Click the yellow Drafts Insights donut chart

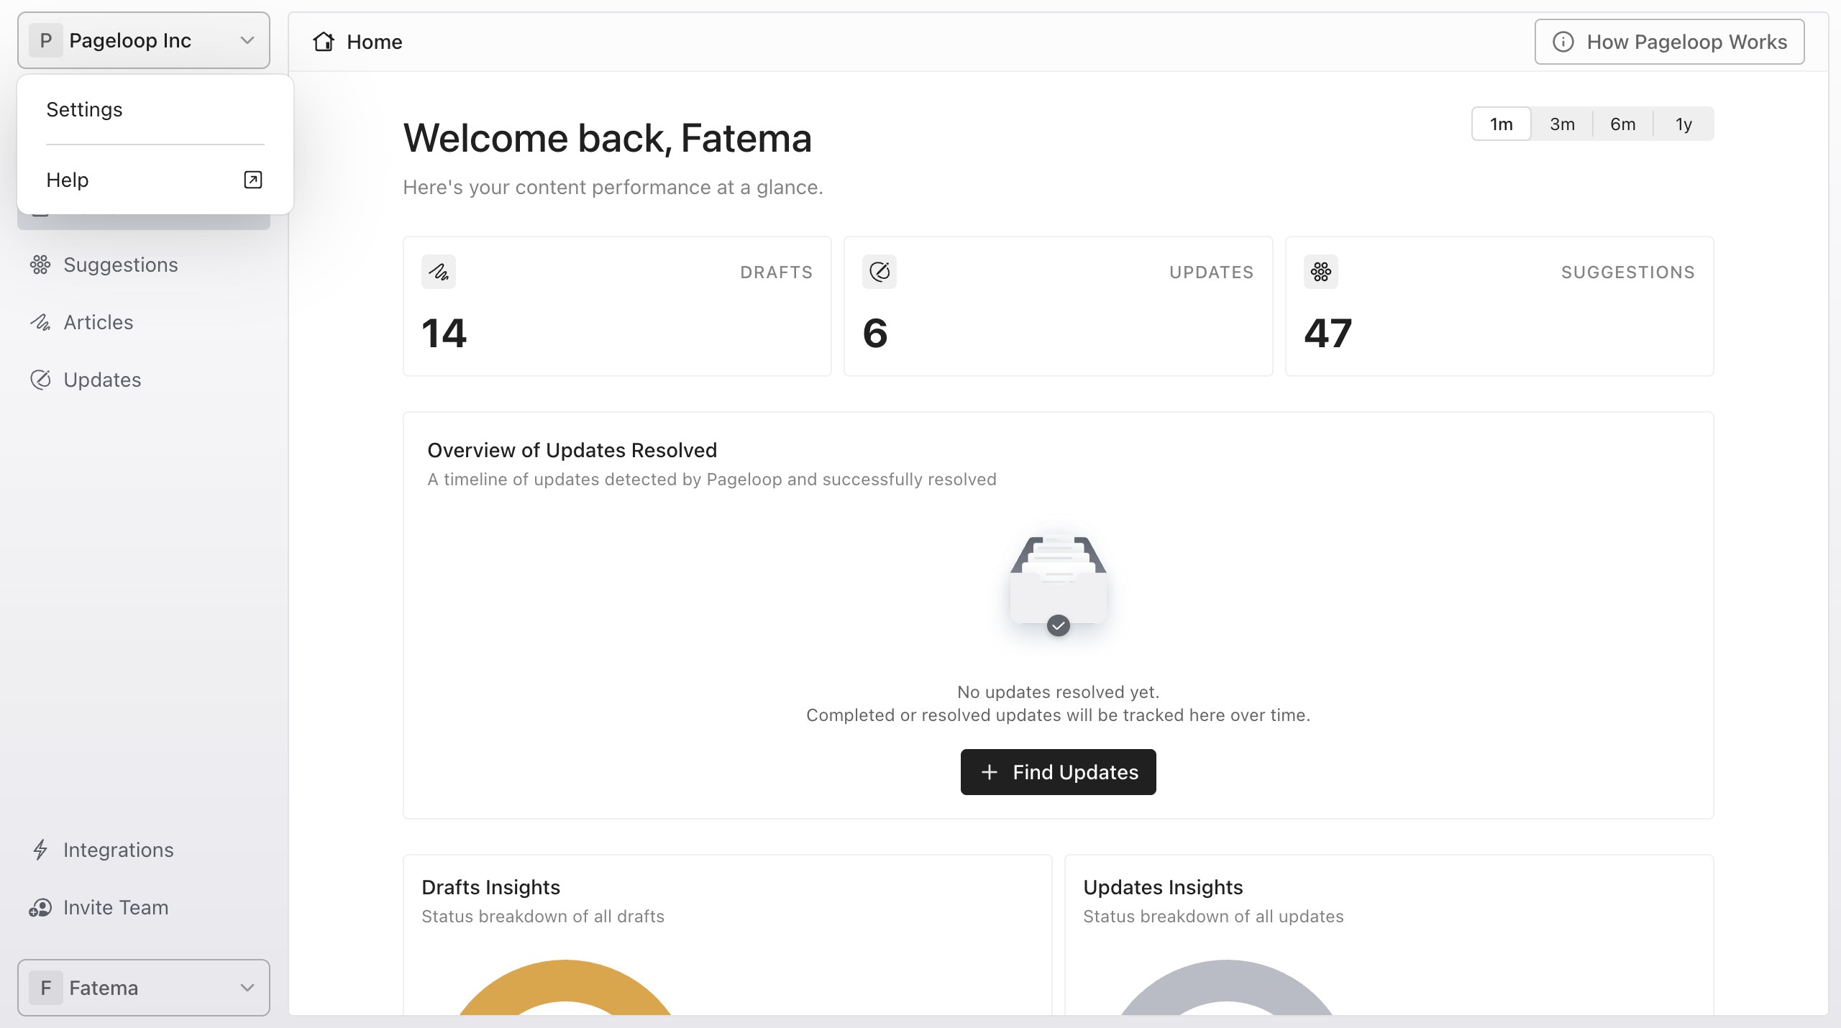click(x=565, y=987)
